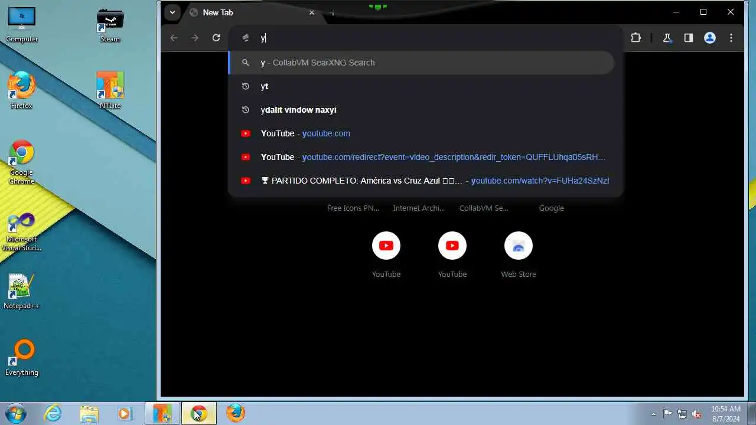This screenshot has width=756, height=425.
Task: Select 'y - CollabVM SearXNG Search' suggestion
Action: click(x=421, y=63)
